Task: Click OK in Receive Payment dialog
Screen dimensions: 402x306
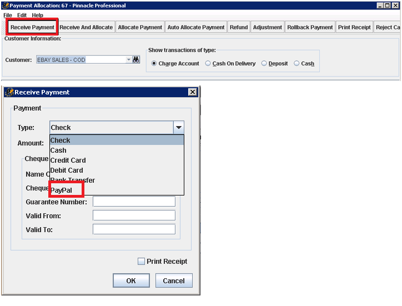Action: point(131,280)
